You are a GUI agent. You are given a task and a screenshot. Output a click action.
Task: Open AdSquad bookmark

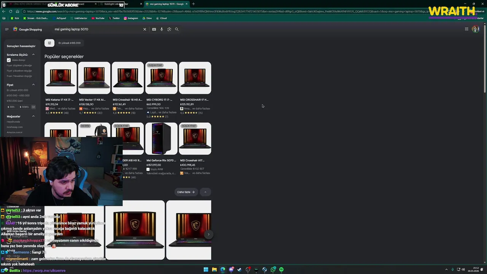[59, 18]
